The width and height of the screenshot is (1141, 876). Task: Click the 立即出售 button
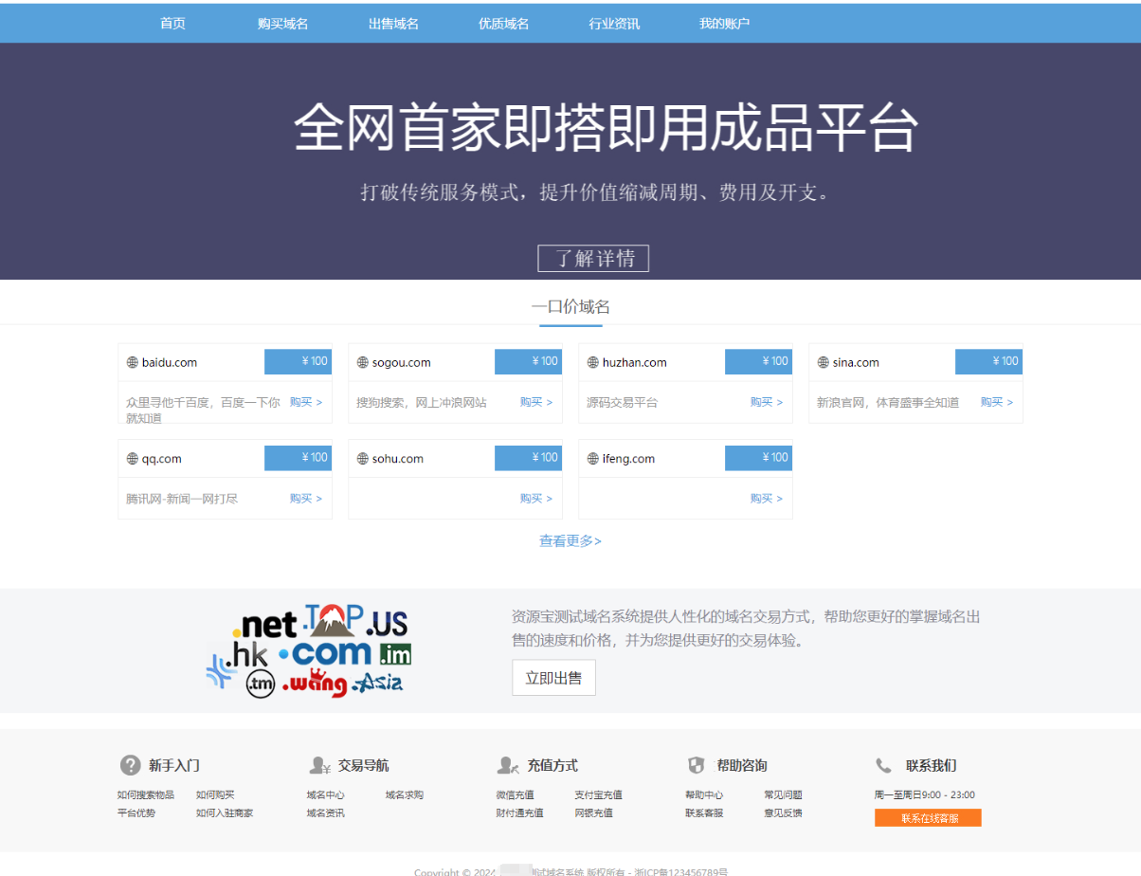[x=553, y=677]
